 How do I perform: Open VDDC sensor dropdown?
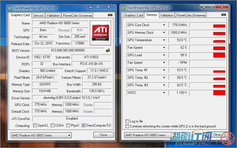click(164, 93)
